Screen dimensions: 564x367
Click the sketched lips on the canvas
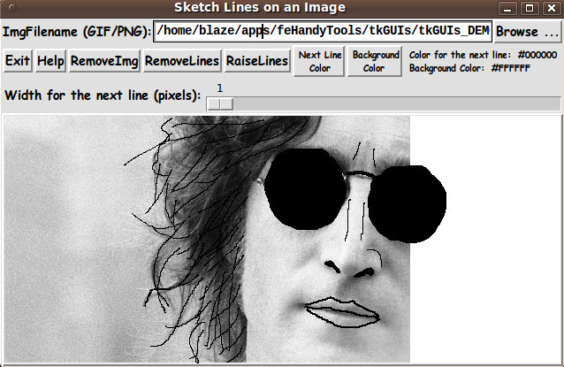[x=342, y=312]
